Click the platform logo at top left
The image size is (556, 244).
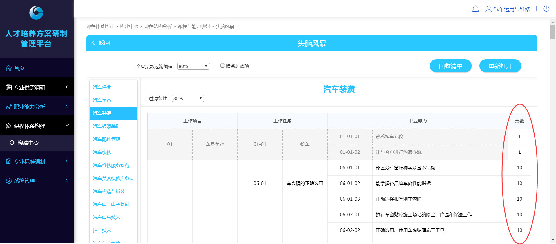pyautogui.click(x=36, y=13)
